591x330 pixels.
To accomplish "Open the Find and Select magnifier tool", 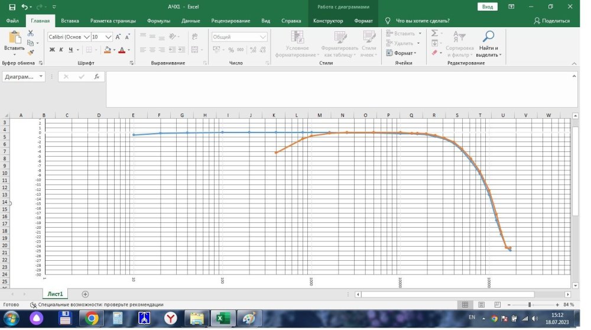I will [489, 43].
